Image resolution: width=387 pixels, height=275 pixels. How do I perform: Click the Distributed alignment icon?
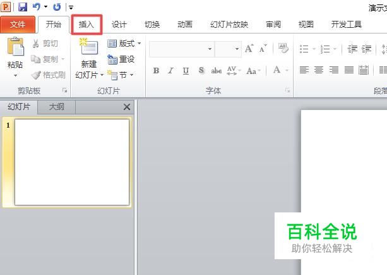[x=364, y=70]
